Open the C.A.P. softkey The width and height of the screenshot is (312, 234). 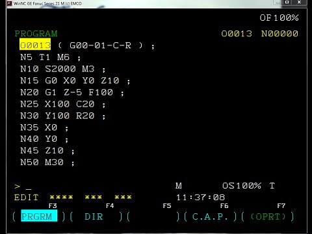[210, 216]
